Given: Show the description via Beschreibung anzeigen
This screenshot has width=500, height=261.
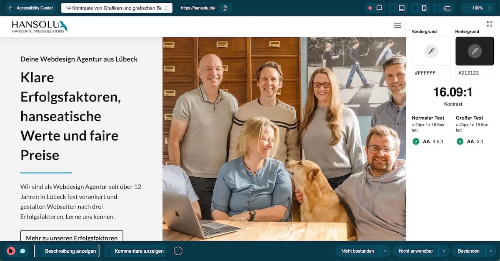Looking at the screenshot, I should pyautogui.click(x=67, y=251).
